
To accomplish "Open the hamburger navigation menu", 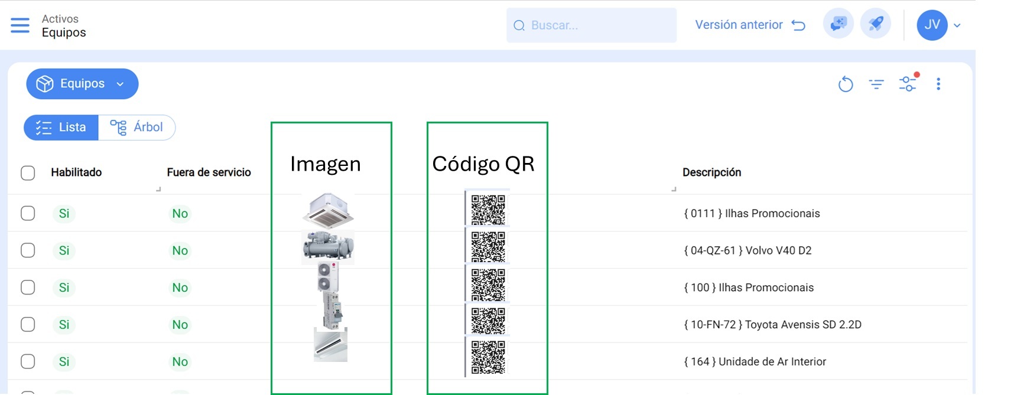I will pyautogui.click(x=20, y=25).
